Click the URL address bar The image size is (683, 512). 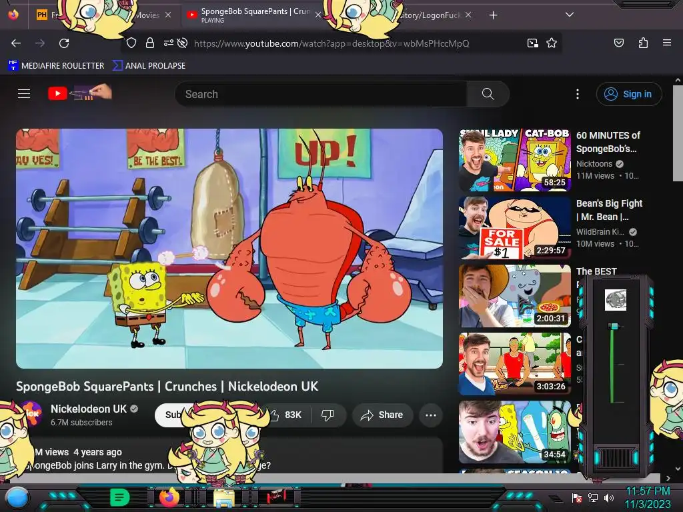331,43
